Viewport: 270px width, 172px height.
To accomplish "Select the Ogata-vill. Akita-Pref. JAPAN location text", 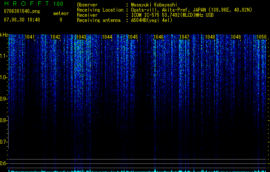I will 191,10.
